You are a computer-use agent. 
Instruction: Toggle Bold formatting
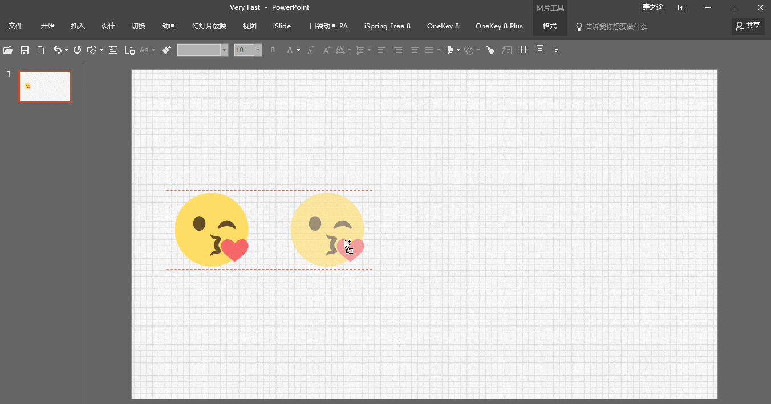click(273, 50)
